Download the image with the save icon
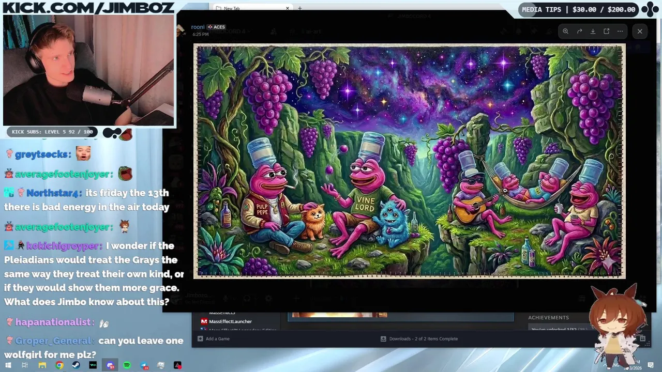Viewport: 662px width, 372px height. pyautogui.click(x=593, y=31)
